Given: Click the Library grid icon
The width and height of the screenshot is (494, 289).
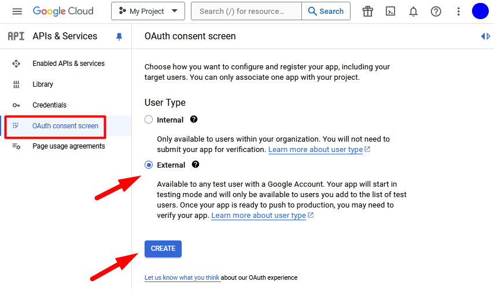Looking at the screenshot, I should [x=16, y=84].
